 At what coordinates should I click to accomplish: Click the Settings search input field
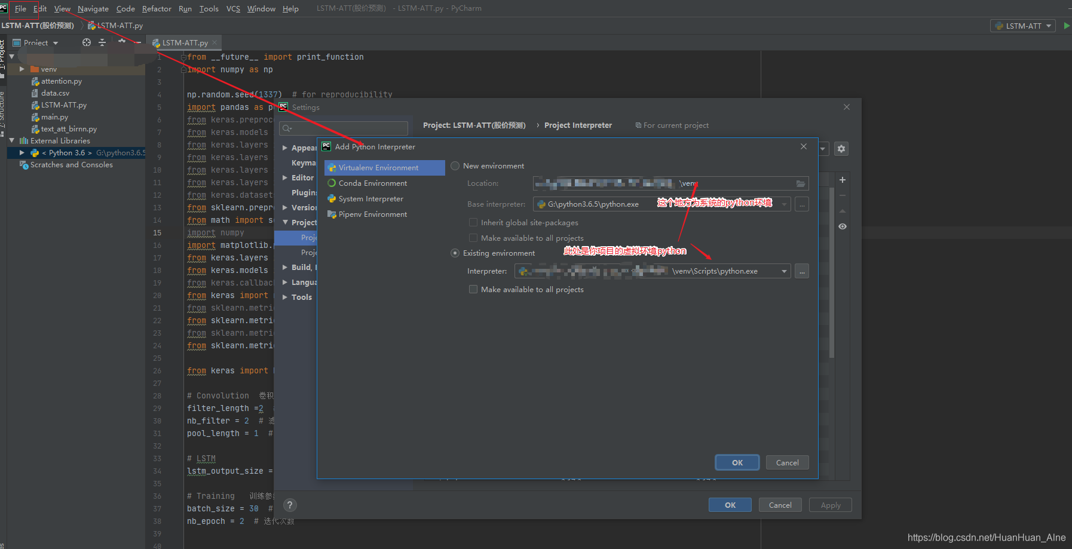344,128
